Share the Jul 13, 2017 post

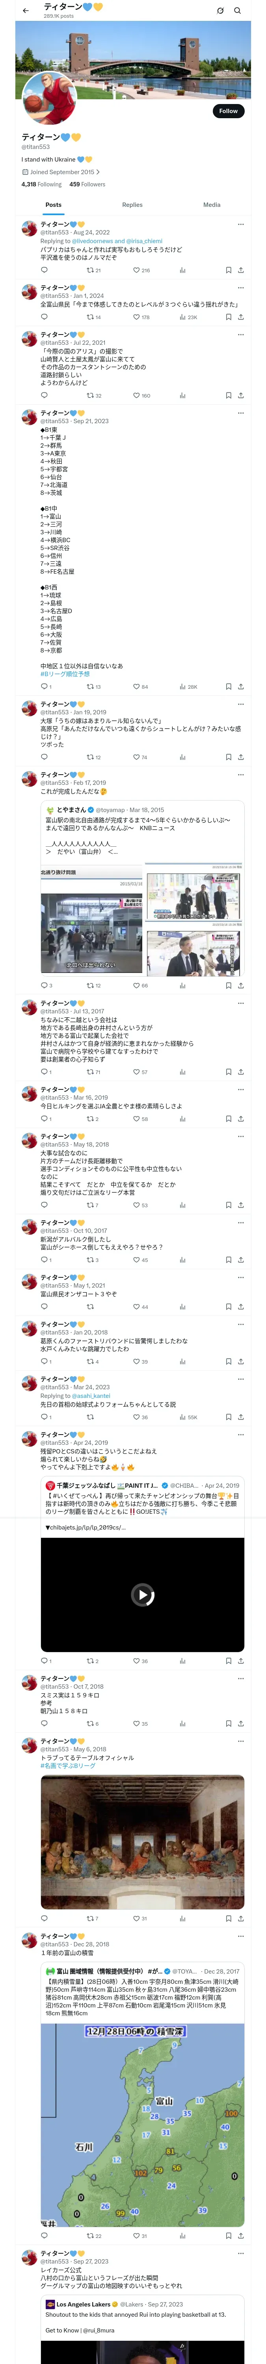[240, 1072]
